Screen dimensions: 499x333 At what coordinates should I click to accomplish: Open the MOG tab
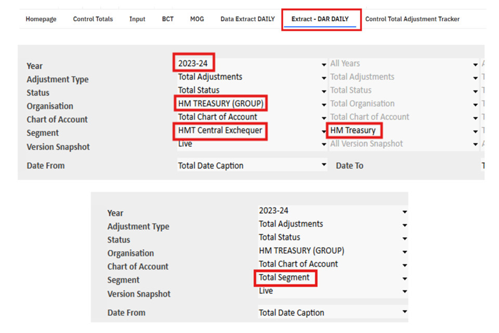click(197, 19)
